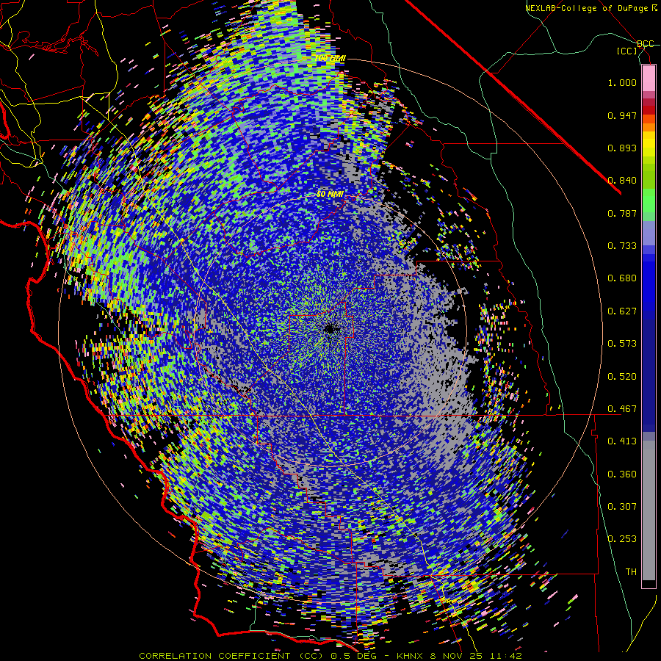Pick the red segment of the color bar
This screenshot has width=661, height=661.
coord(649,110)
